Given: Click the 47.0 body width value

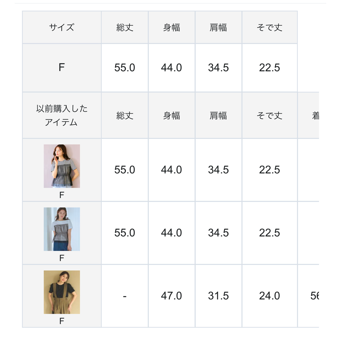Looking at the screenshot, I should [x=171, y=296].
